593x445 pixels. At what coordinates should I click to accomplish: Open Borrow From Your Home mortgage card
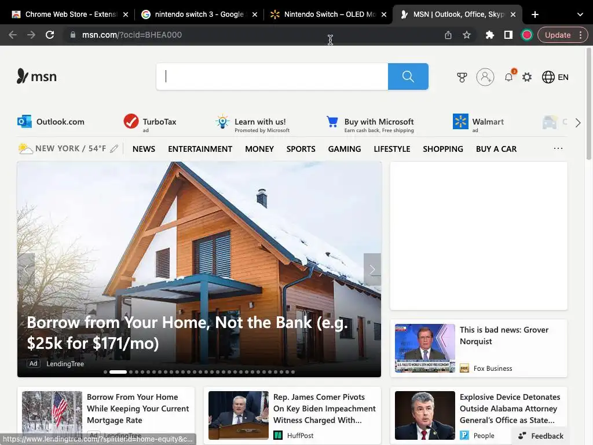tap(138, 408)
